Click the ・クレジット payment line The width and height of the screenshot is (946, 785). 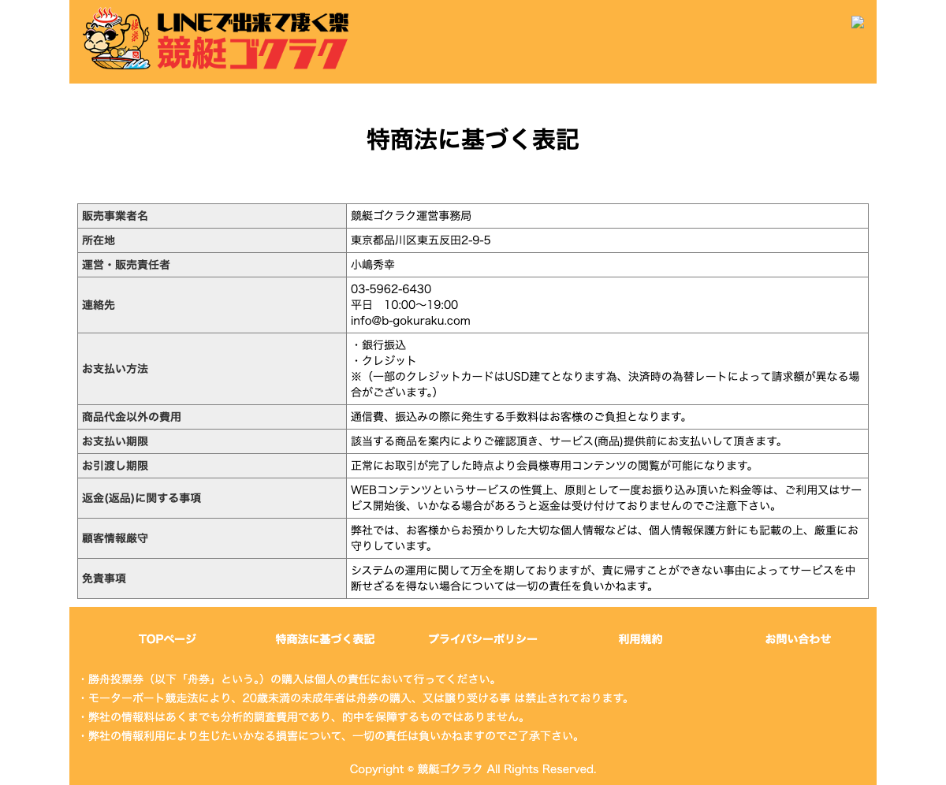click(384, 361)
